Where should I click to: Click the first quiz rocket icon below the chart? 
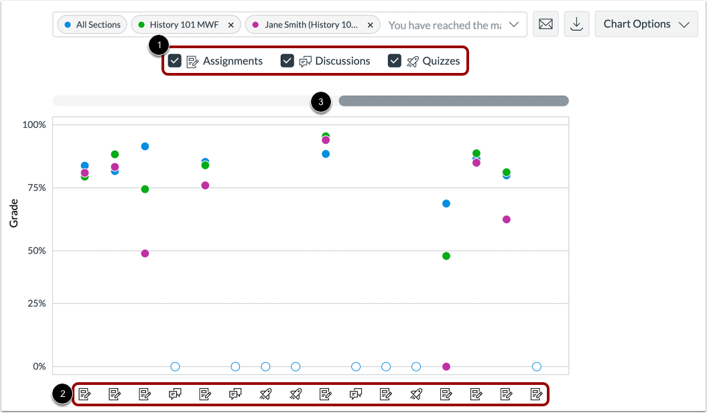coord(265,394)
